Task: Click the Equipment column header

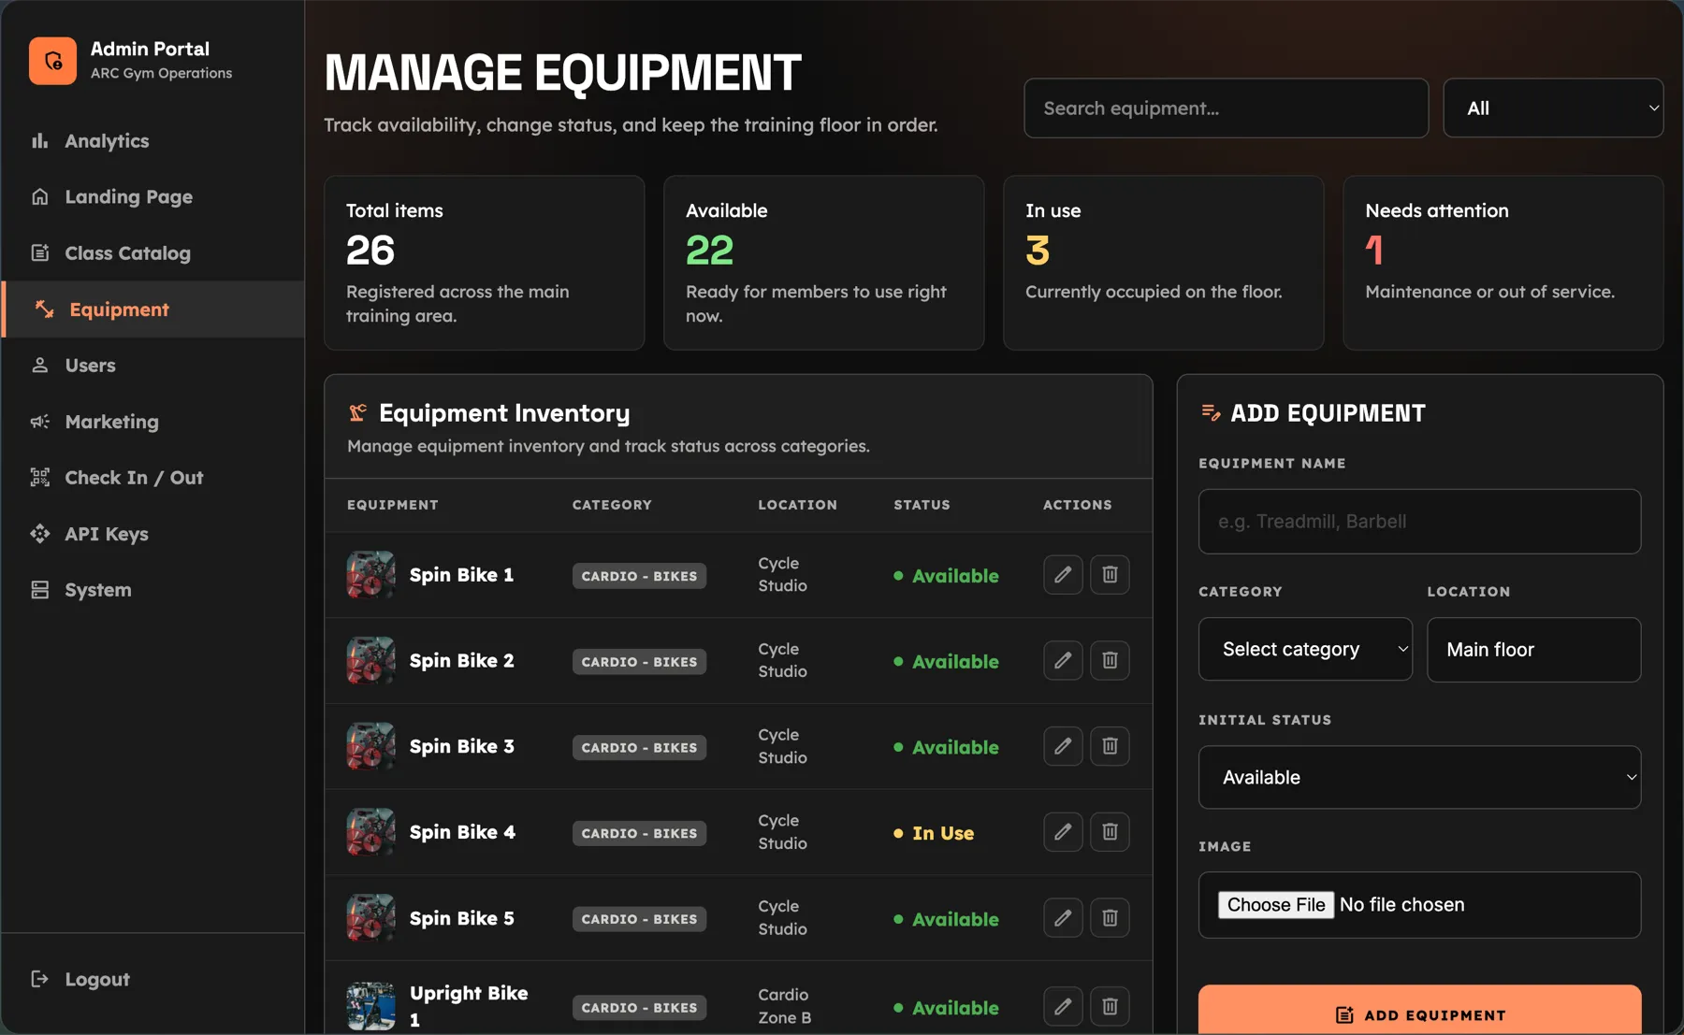Action: (x=392, y=504)
